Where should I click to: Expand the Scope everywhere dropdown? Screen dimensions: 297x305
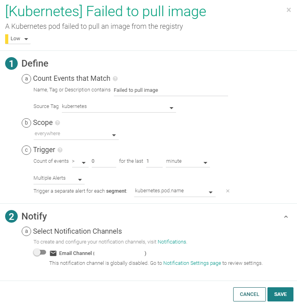point(76,134)
